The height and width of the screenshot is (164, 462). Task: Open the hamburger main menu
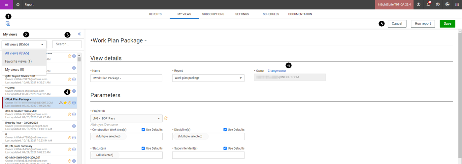pyautogui.click(x=6, y=5)
